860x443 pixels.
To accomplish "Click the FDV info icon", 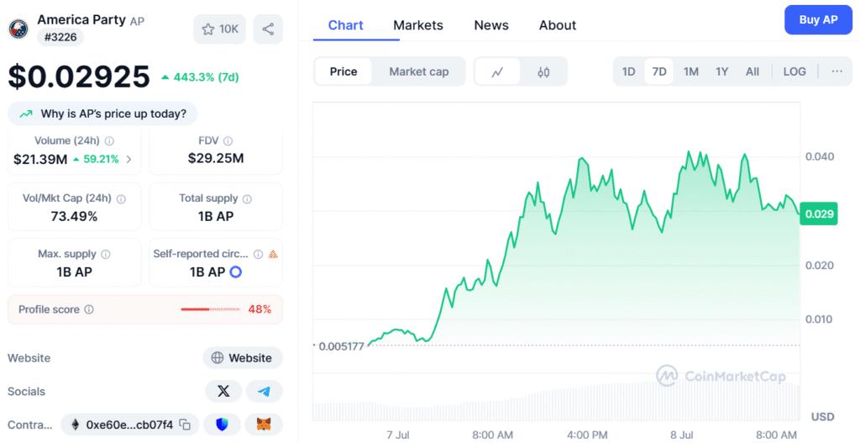I will [x=228, y=141].
